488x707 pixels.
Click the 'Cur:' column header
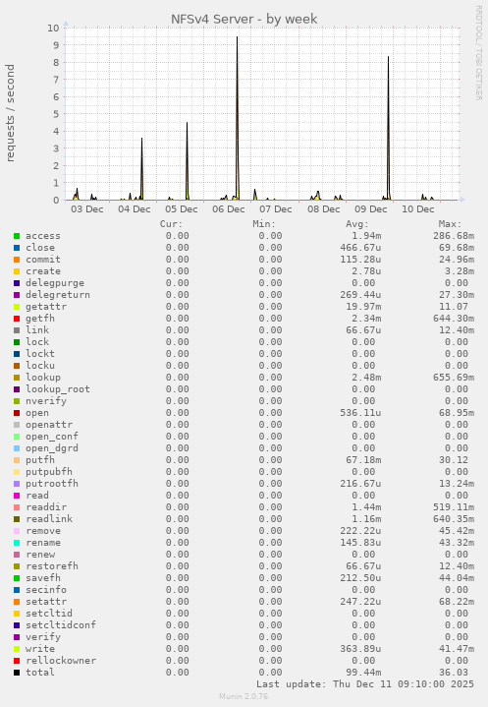[x=171, y=224]
